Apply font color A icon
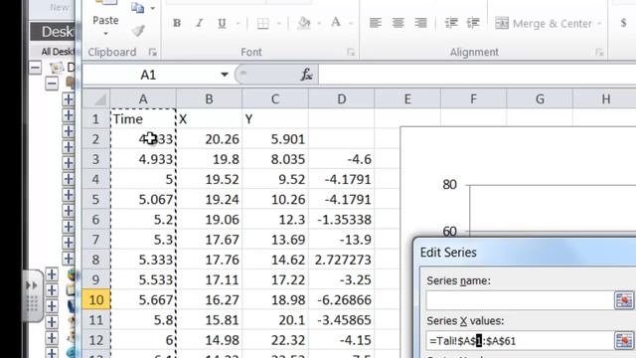Viewport: 636px width, 358px height. (x=336, y=23)
